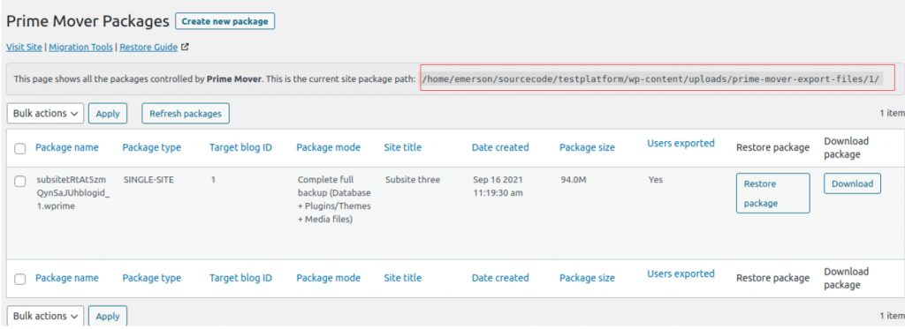Click the bottom Apply button
The height and width of the screenshot is (329, 905).
click(107, 317)
